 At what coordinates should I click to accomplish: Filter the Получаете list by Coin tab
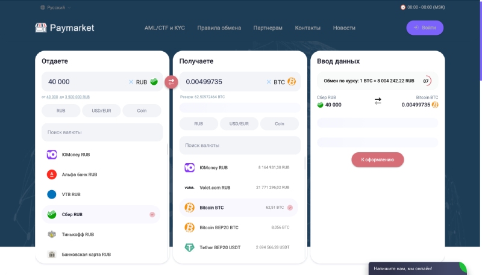[280, 124]
